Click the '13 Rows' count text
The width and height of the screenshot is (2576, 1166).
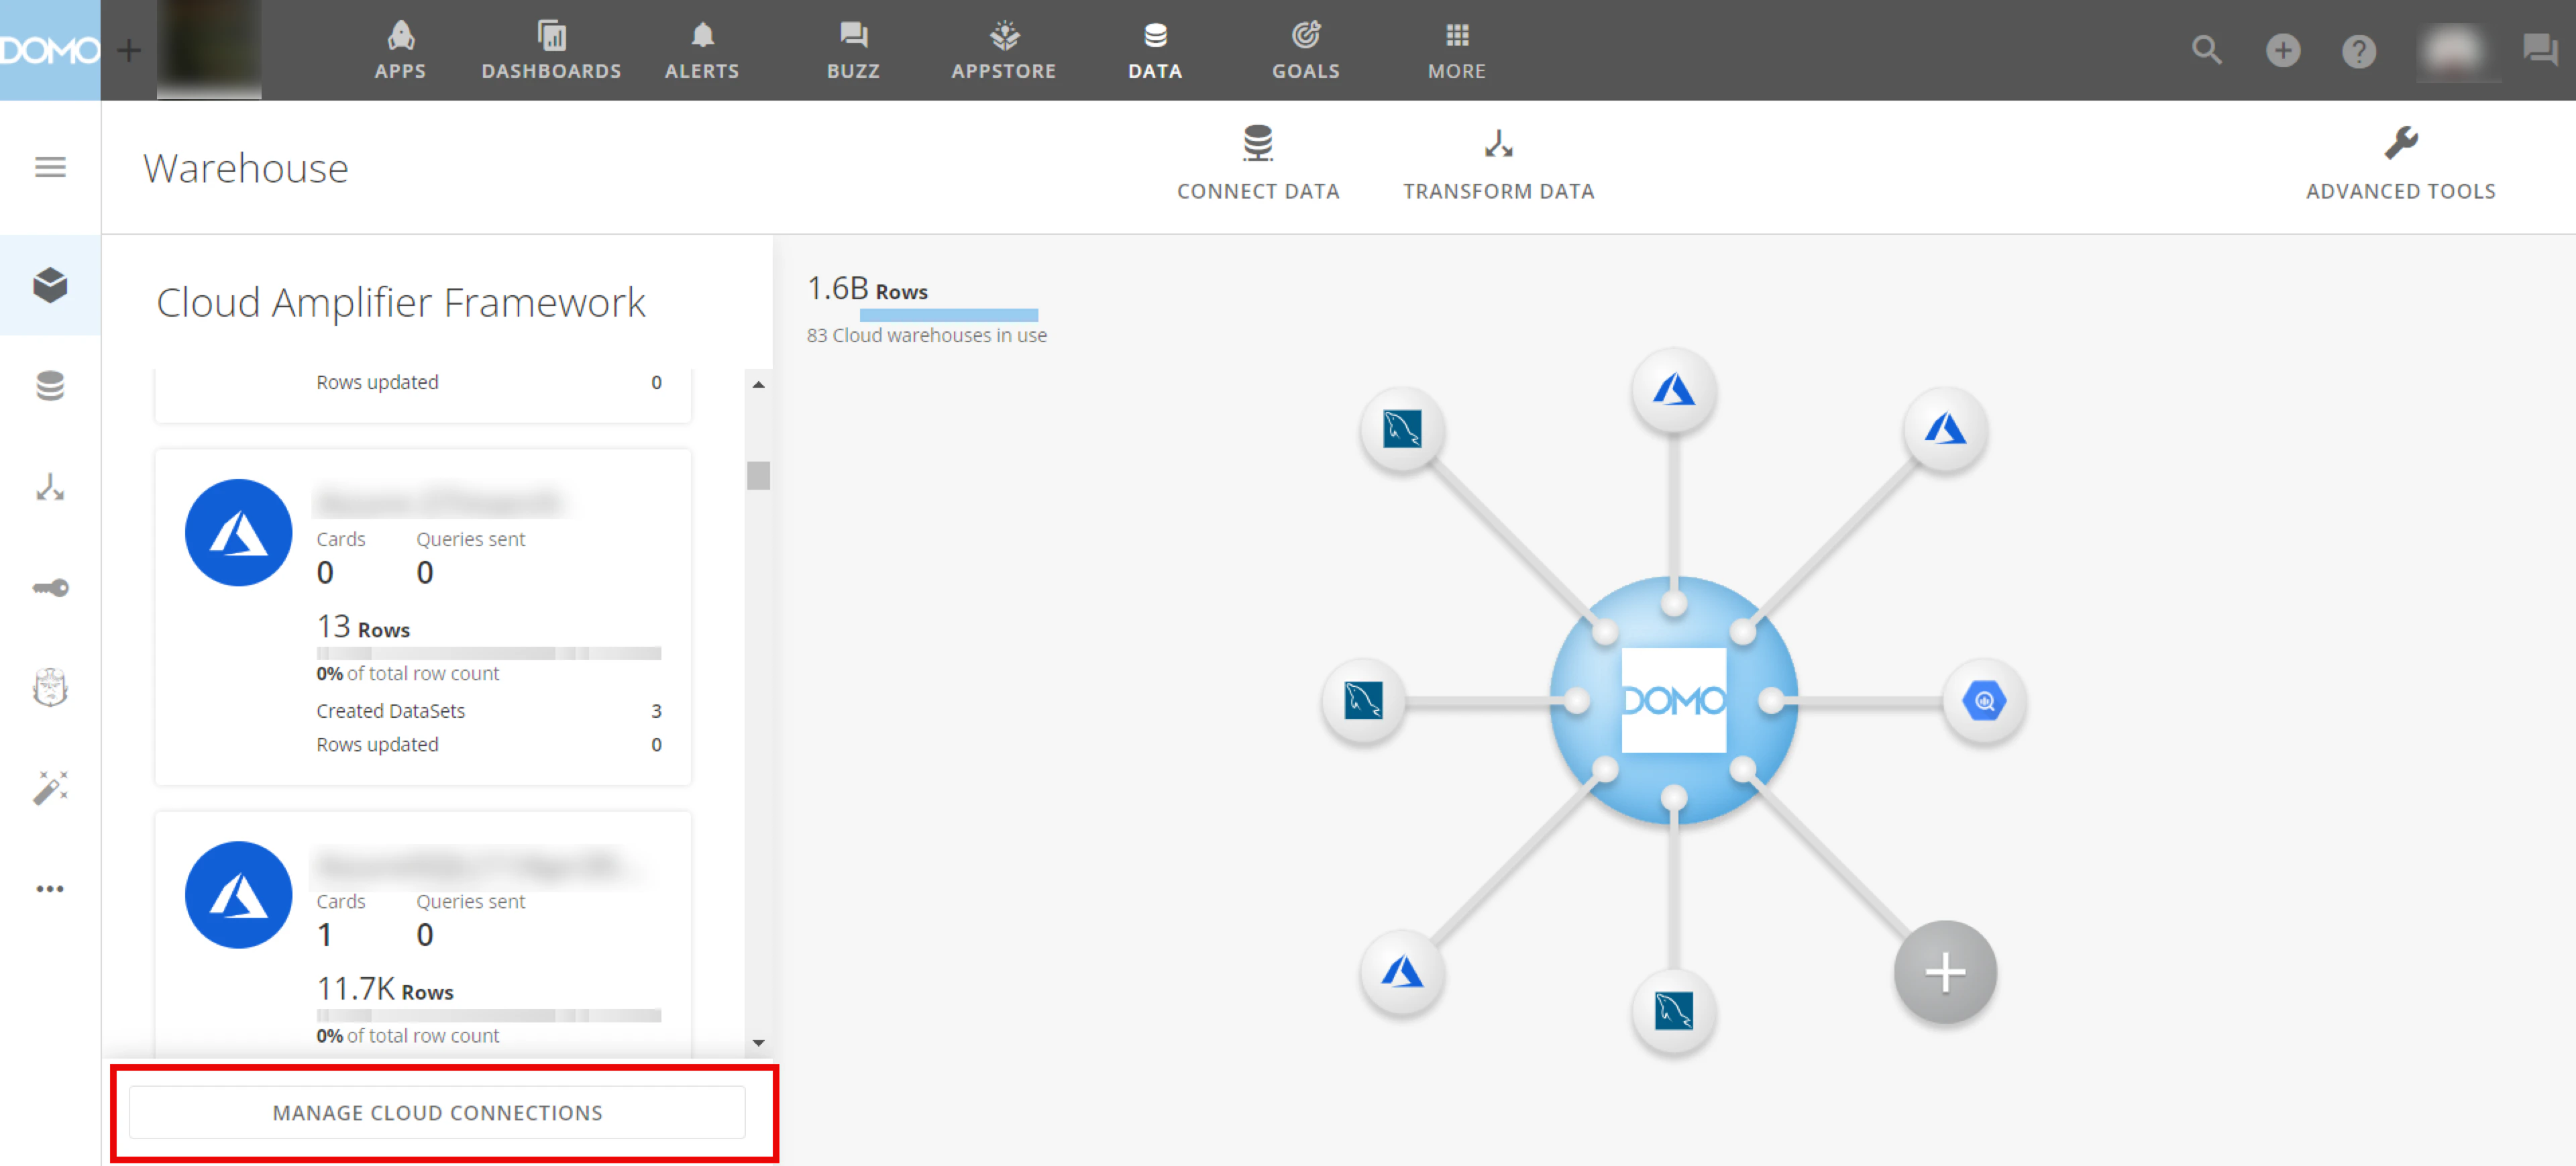click(363, 627)
